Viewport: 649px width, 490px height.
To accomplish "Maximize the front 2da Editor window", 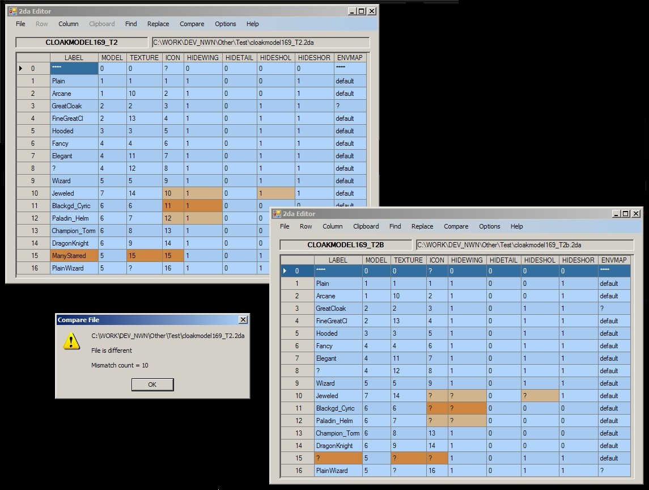I will (x=625, y=214).
